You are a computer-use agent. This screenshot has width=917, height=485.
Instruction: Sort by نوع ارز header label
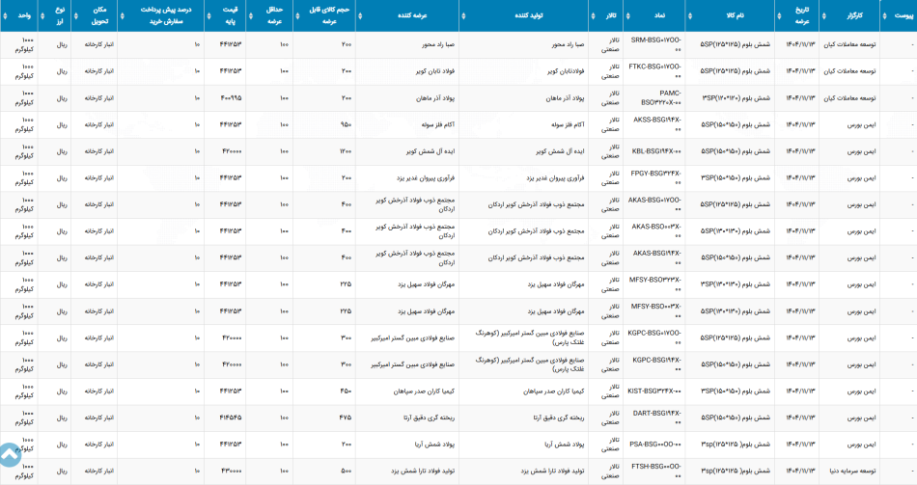[60, 15]
